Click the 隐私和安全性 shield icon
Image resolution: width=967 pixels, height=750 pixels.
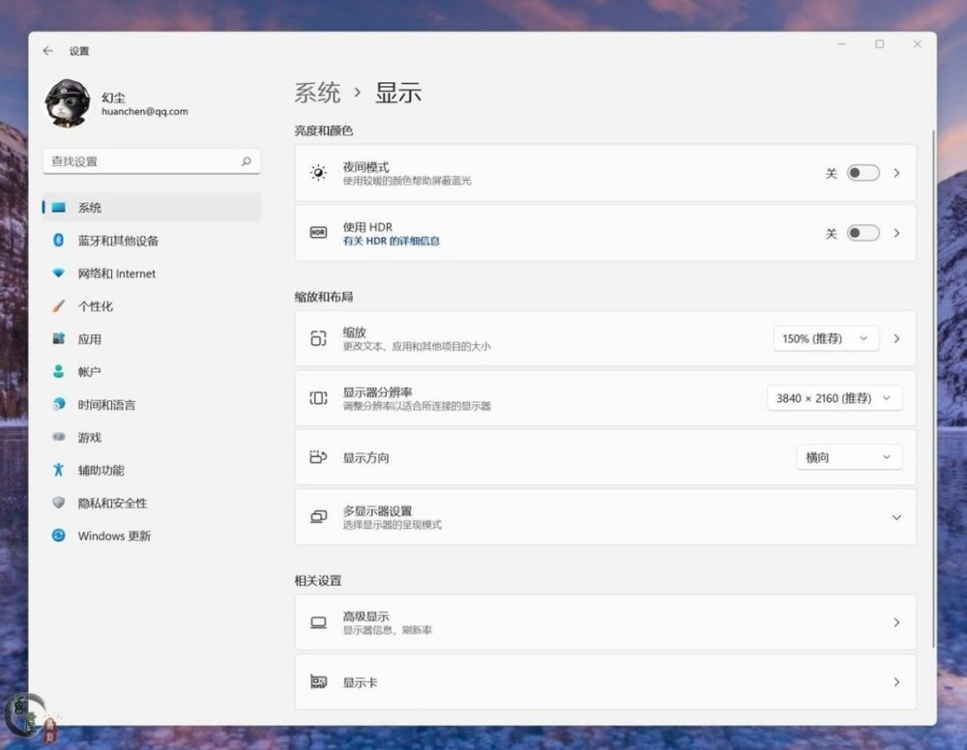(59, 503)
